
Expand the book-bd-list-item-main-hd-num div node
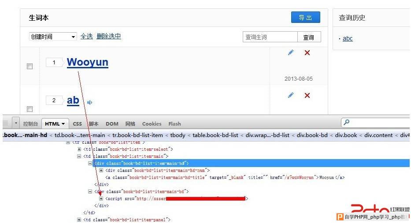(101, 170)
